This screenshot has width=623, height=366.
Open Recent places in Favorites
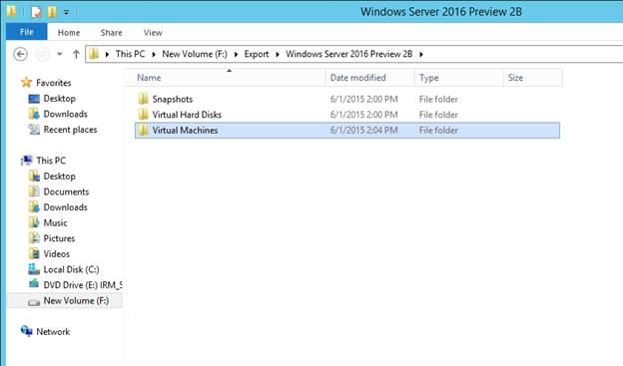point(70,130)
